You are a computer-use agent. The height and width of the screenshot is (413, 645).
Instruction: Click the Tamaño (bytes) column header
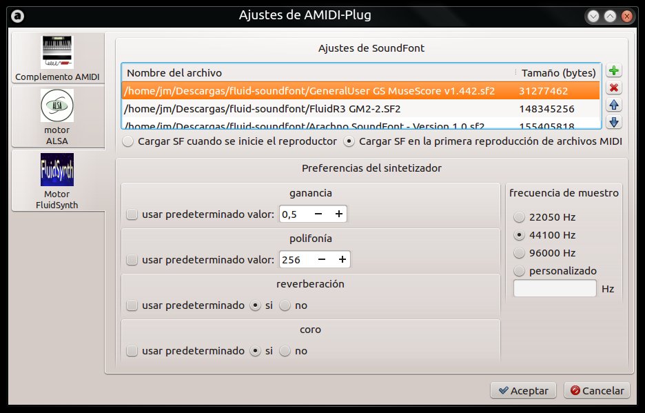pyautogui.click(x=558, y=73)
